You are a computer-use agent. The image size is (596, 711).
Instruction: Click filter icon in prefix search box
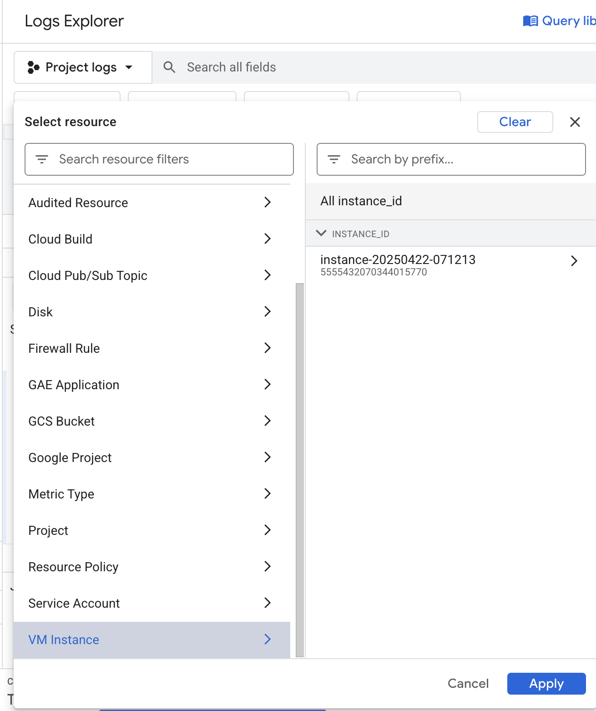(334, 159)
